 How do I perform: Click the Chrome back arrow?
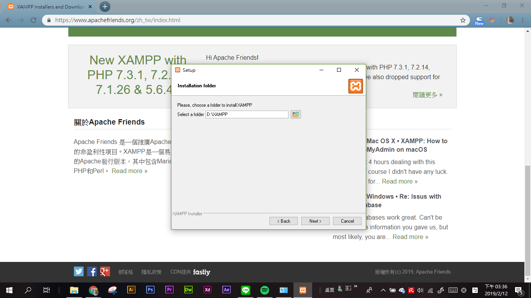(x=9, y=20)
